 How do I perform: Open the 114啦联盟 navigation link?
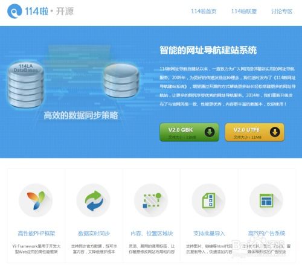[x=244, y=11]
